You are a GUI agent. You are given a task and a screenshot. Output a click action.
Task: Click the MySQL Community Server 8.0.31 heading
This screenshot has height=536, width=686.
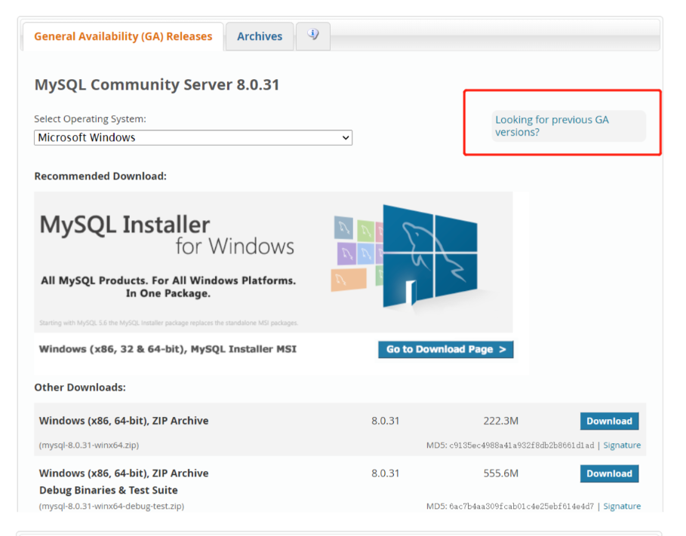tap(157, 84)
